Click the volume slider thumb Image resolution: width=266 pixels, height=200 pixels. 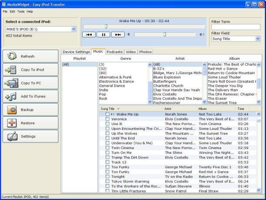tap(165, 34)
